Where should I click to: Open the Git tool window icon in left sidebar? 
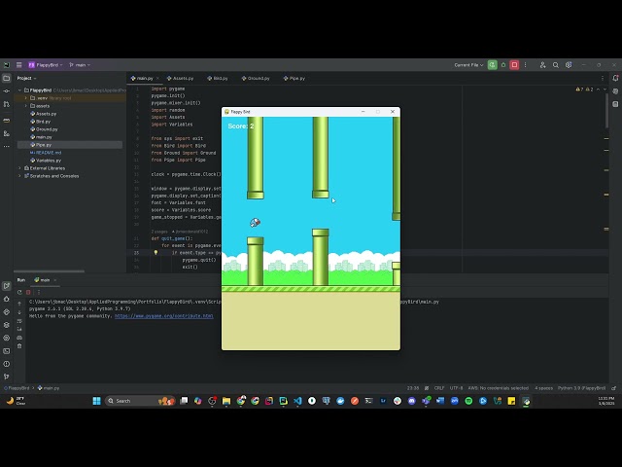(7, 377)
